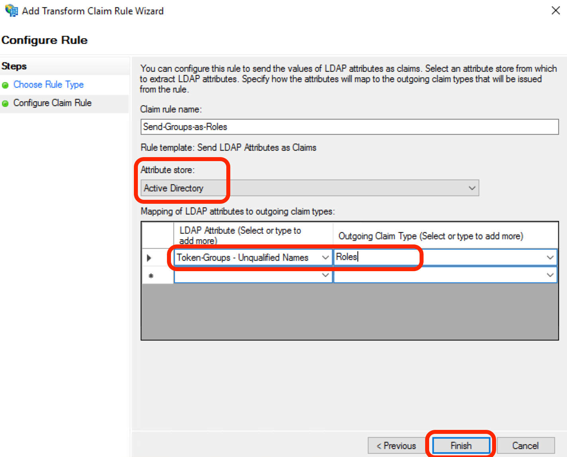Click the Roles claim type text box

point(375,257)
